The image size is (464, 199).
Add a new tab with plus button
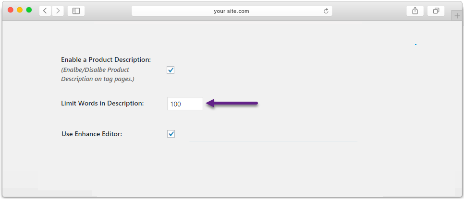pos(457,16)
